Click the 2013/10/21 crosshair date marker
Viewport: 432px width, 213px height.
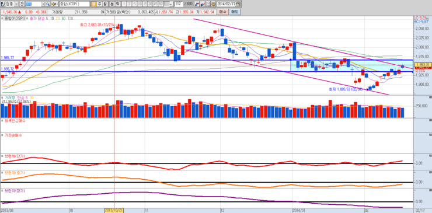click(x=114, y=210)
